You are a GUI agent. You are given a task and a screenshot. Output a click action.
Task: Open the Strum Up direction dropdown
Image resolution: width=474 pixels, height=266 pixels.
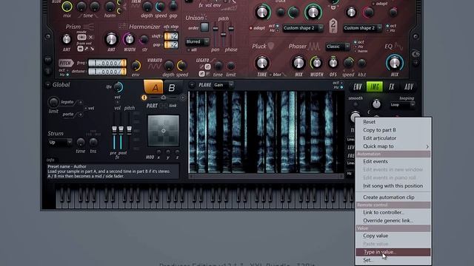[x=60, y=142]
